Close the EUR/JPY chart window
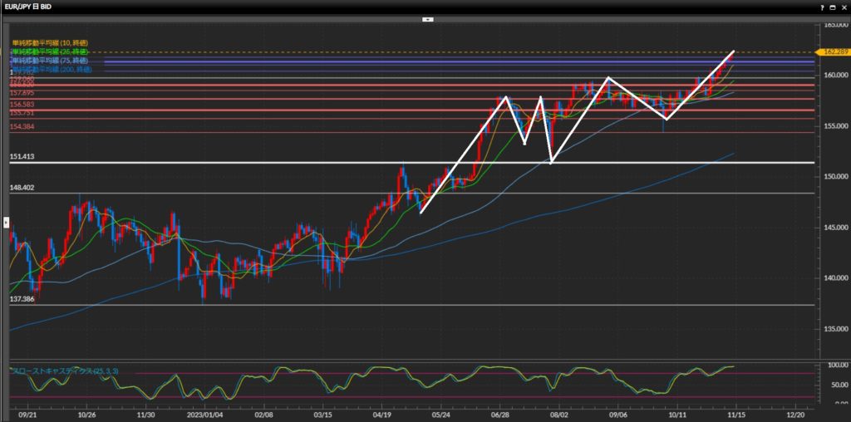 click(x=844, y=7)
